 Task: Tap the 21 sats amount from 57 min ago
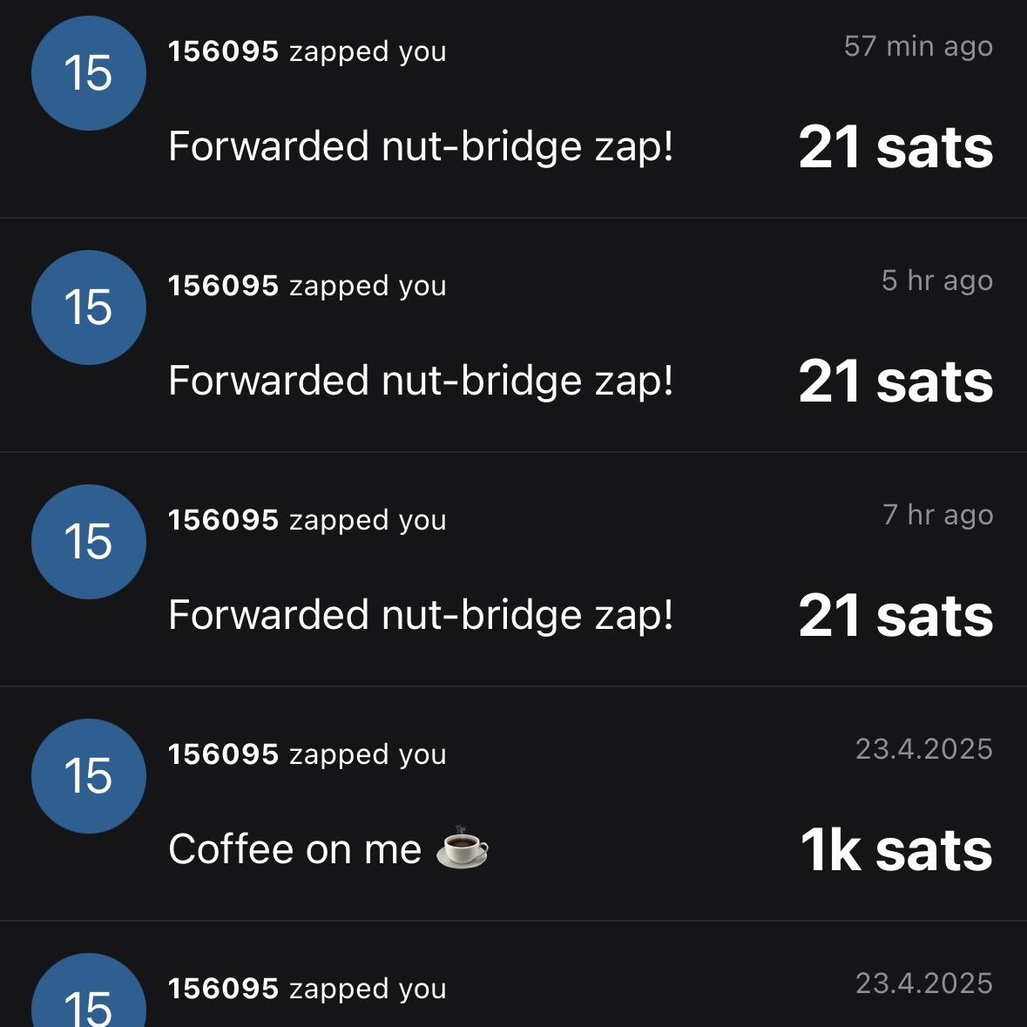[x=896, y=147]
